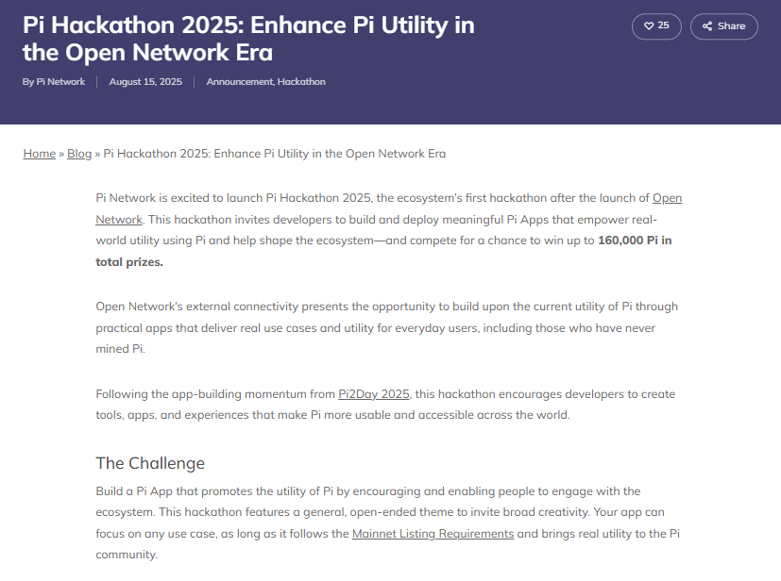Open the Mainnet Listing Requirements link
This screenshot has height=581, width=781.
tap(433, 534)
